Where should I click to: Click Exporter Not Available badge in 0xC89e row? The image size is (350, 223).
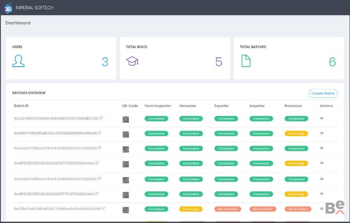tap(227, 209)
